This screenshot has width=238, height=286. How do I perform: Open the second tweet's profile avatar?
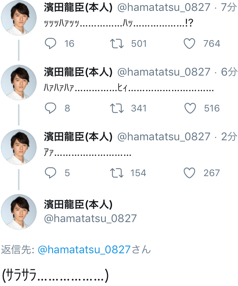(18, 83)
